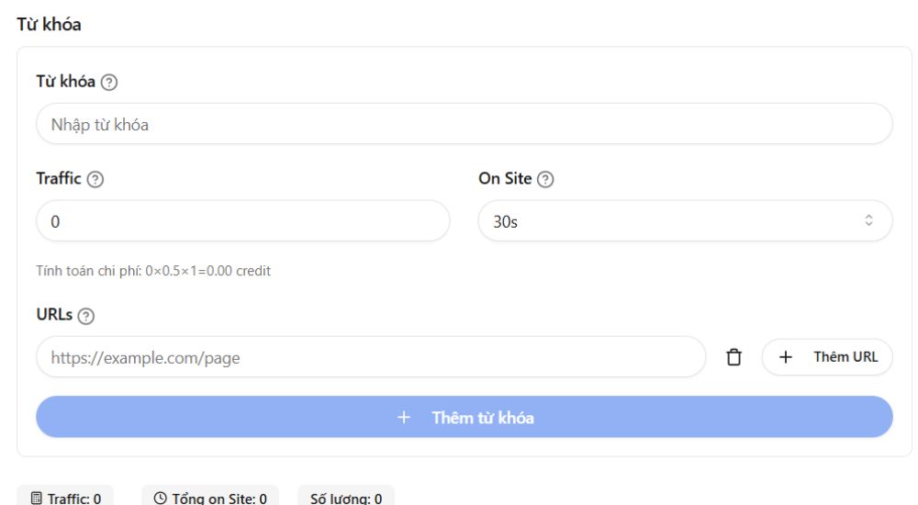
Task: Click the plus icon in Thêm từ khóa
Action: tap(403, 417)
